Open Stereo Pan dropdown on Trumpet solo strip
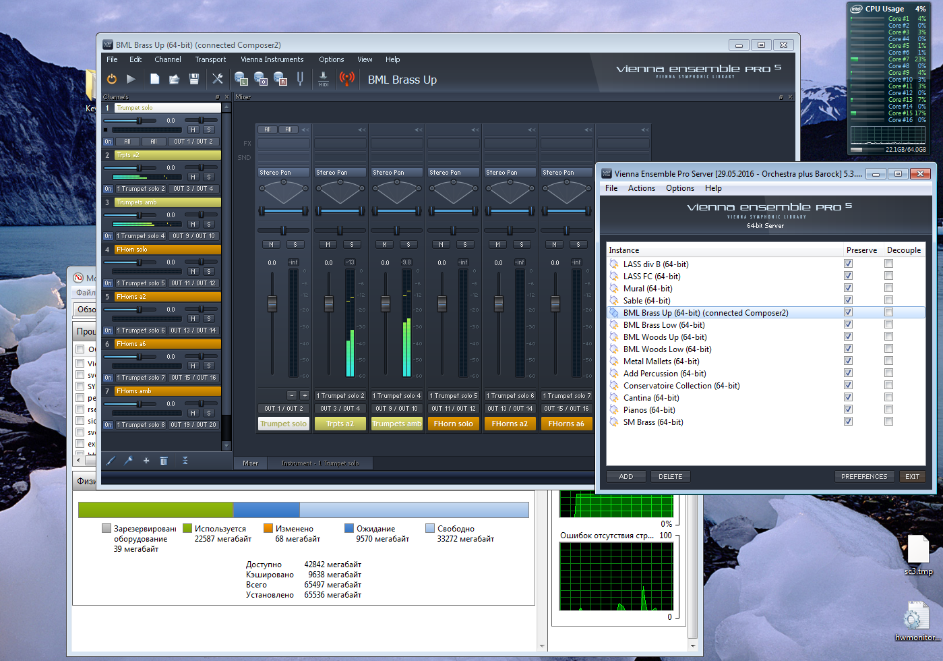Viewport: 943px width, 661px height. pos(284,173)
